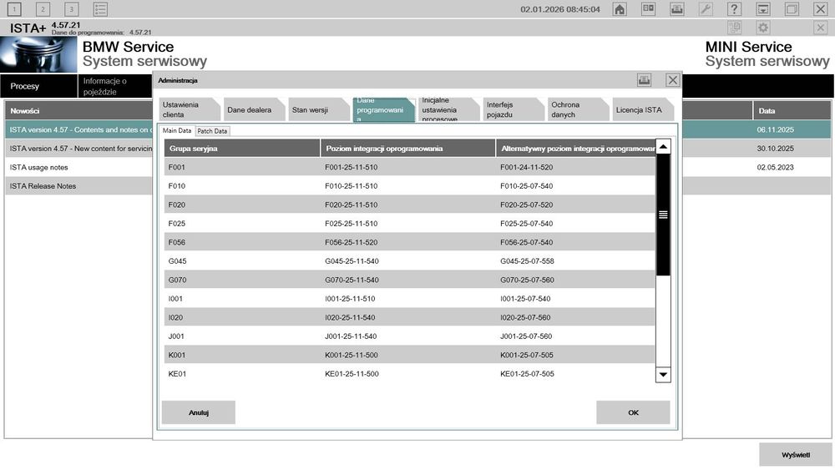The height and width of the screenshot is (470, 835).
Task: Click the F001-24-11-520 alternative level cell
Action: pyautogui.click(x=526, y=167)
